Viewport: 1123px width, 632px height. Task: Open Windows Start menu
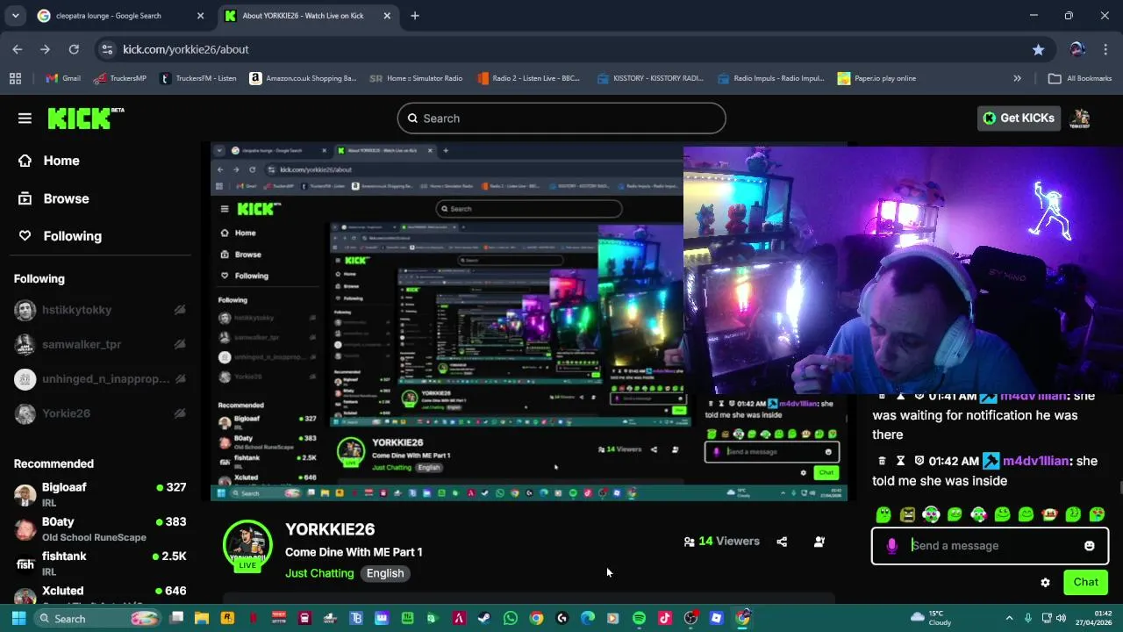(x=18, y=618)
